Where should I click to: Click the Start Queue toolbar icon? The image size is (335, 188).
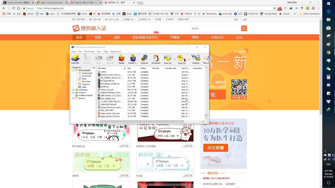point(168,60)
